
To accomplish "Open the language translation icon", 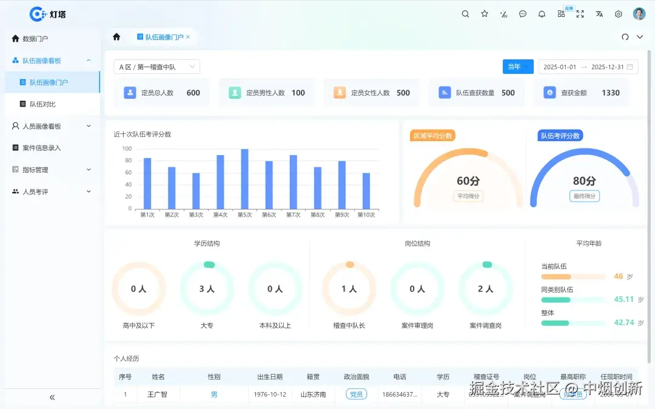I will click(x=599, y=13).
